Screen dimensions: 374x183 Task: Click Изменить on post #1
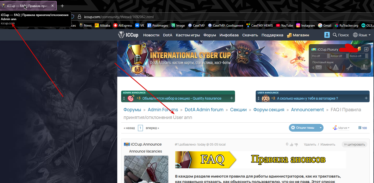click(x=328, y=145)
